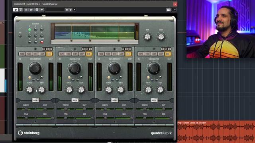The image size is (255, 143).
Task: Select Scene 6 button
Action: point(42,36)
